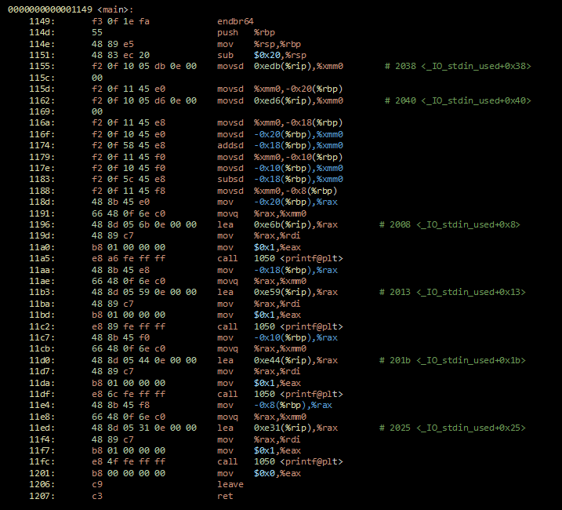Select address 1151 sub instruction line
The height and width of the screenshot is (510, 562).
coord(168,55)
